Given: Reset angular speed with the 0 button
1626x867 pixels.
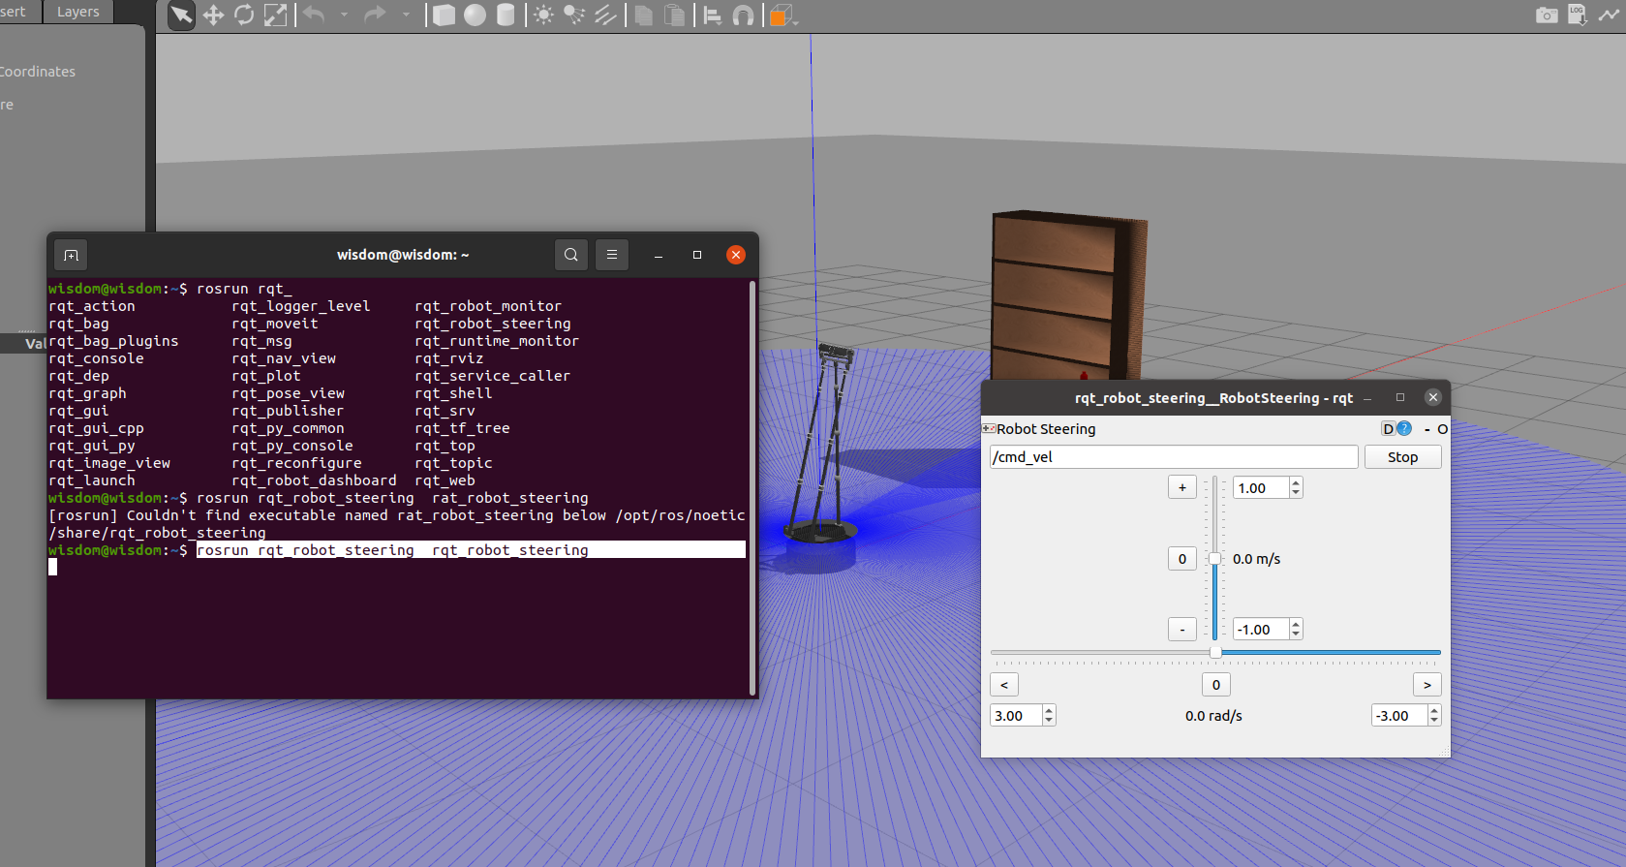Looking at the screenshot, I should [x=1216, y=685].
